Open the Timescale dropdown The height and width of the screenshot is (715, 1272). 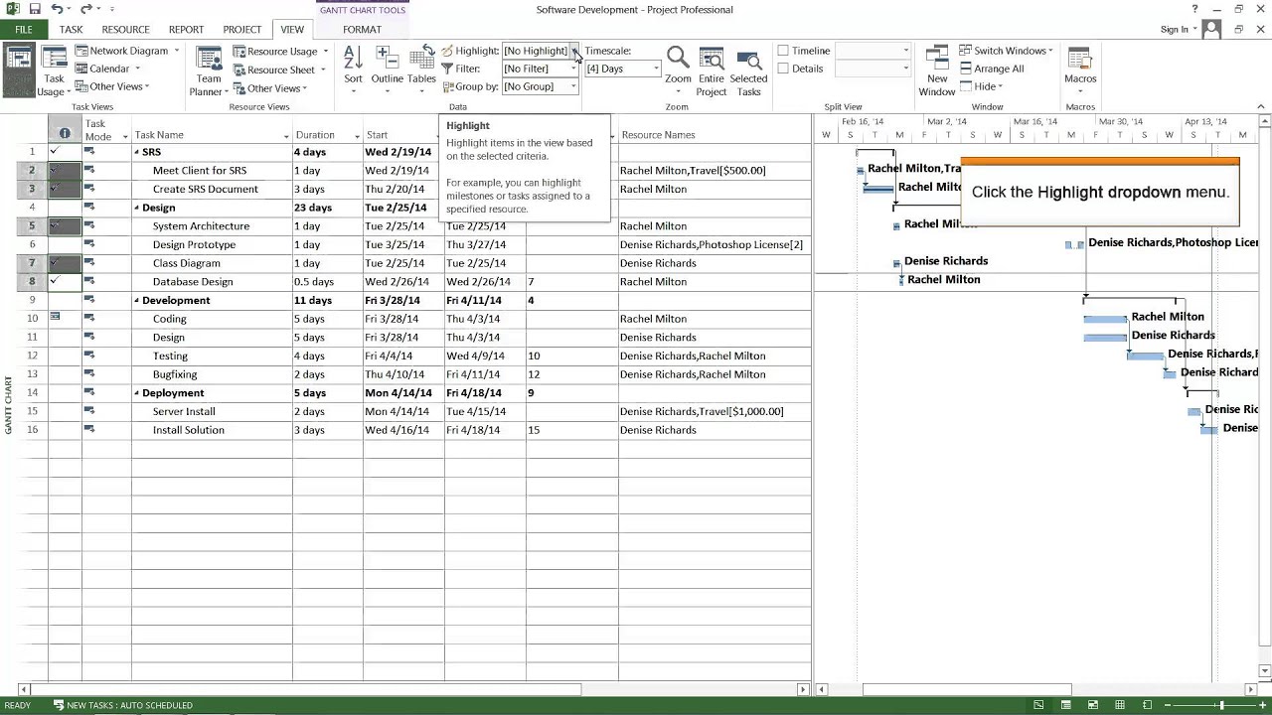pyautogui.click(x=656, y=69)
